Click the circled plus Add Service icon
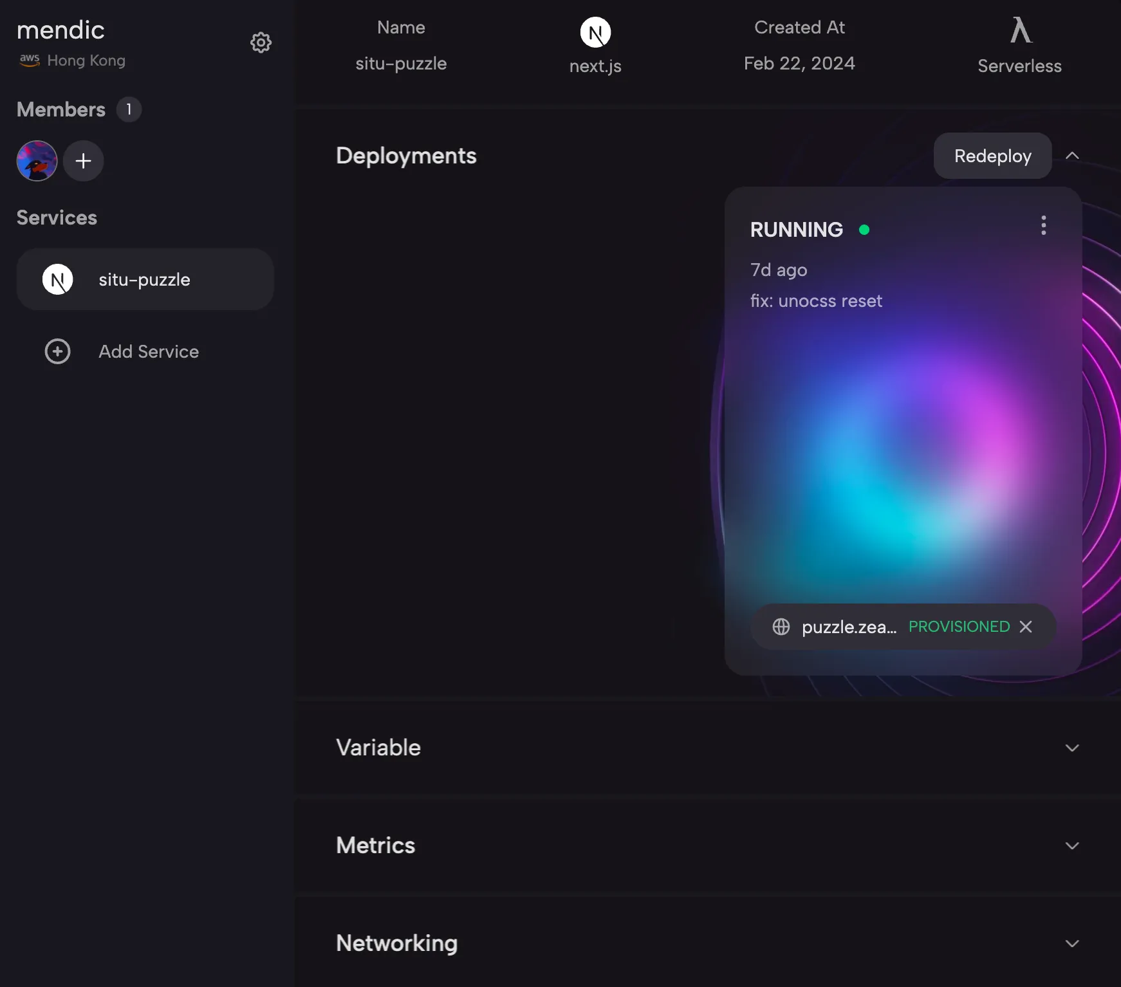This screenshot has width=1121, height=987. pyautogui.click(x=57, y=351)
